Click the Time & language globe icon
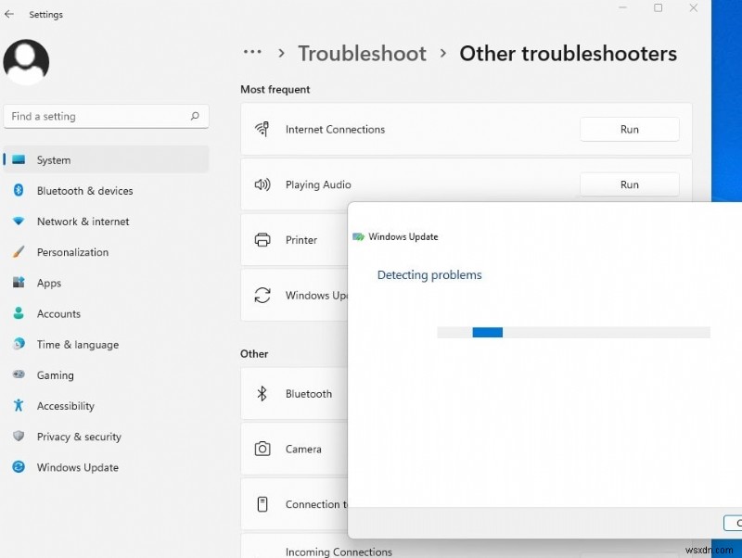This screenshot has height=558, width=742. point(20,345)
